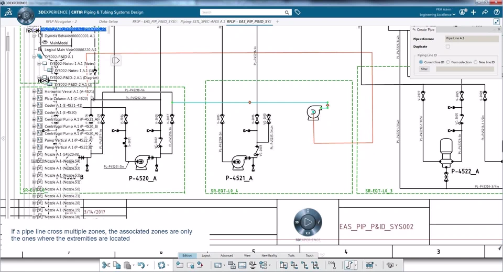Collapse the SYS002-P&ID A.1 node
The image size is (503, 272).
[34, 56]
